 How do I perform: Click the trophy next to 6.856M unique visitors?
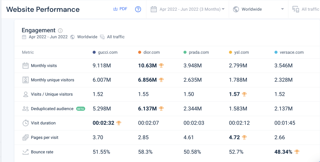[x=161, y=80]
